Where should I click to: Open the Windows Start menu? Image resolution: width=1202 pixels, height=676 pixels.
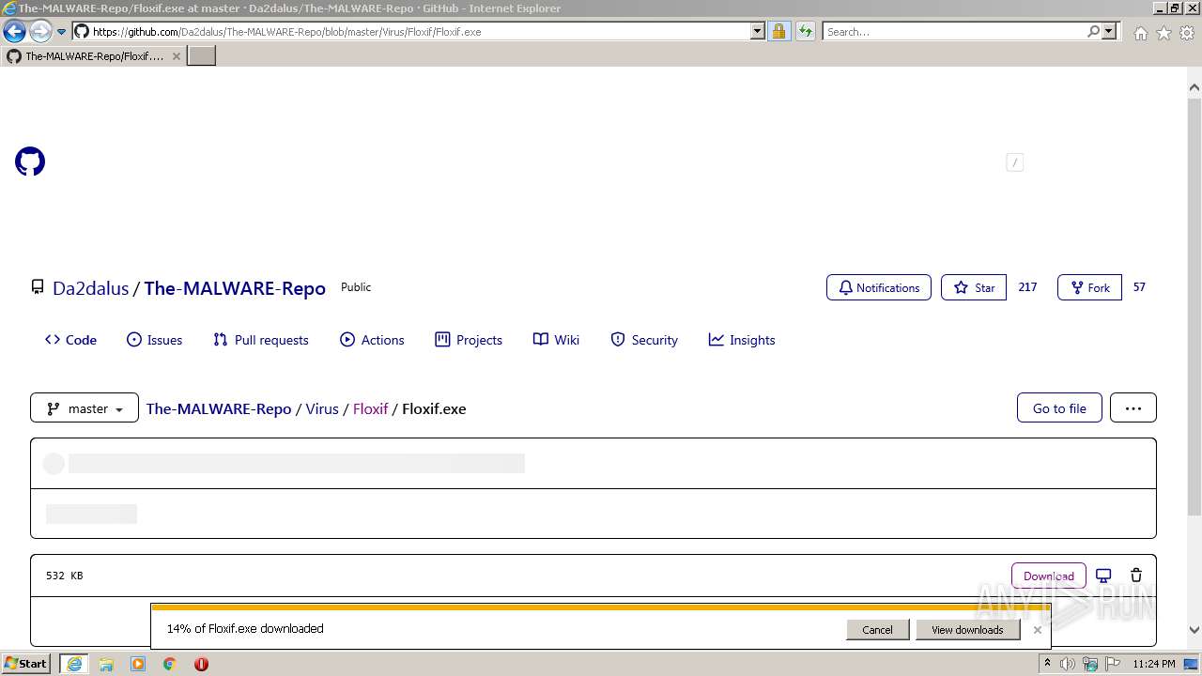point(26,663)
